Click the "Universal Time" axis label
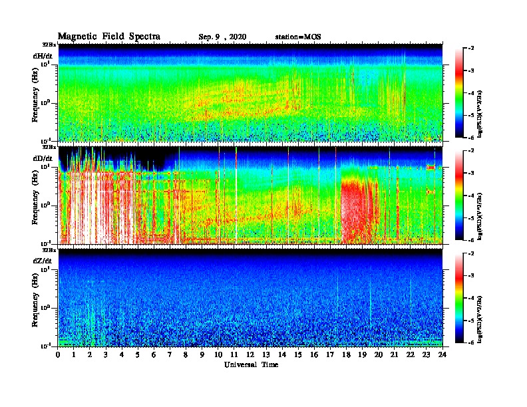This screenshot has width=527, height=407. tap(252, 364)
